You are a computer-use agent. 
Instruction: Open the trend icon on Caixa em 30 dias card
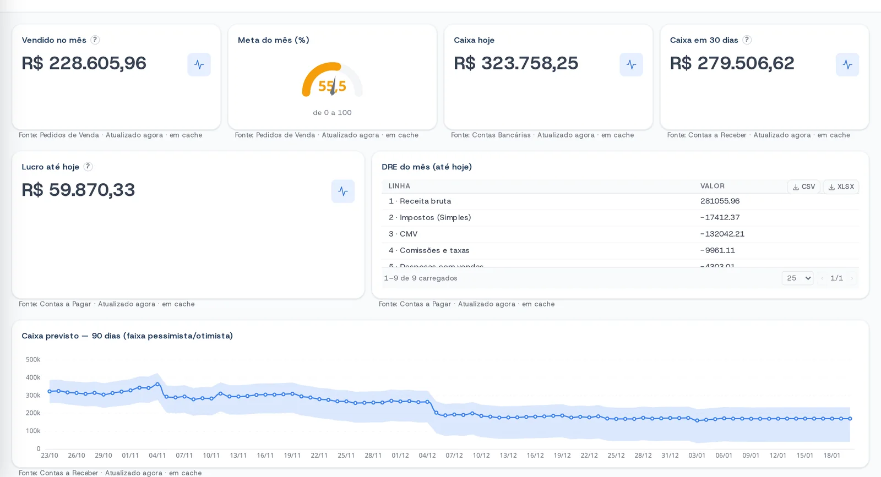coord(847,64)
